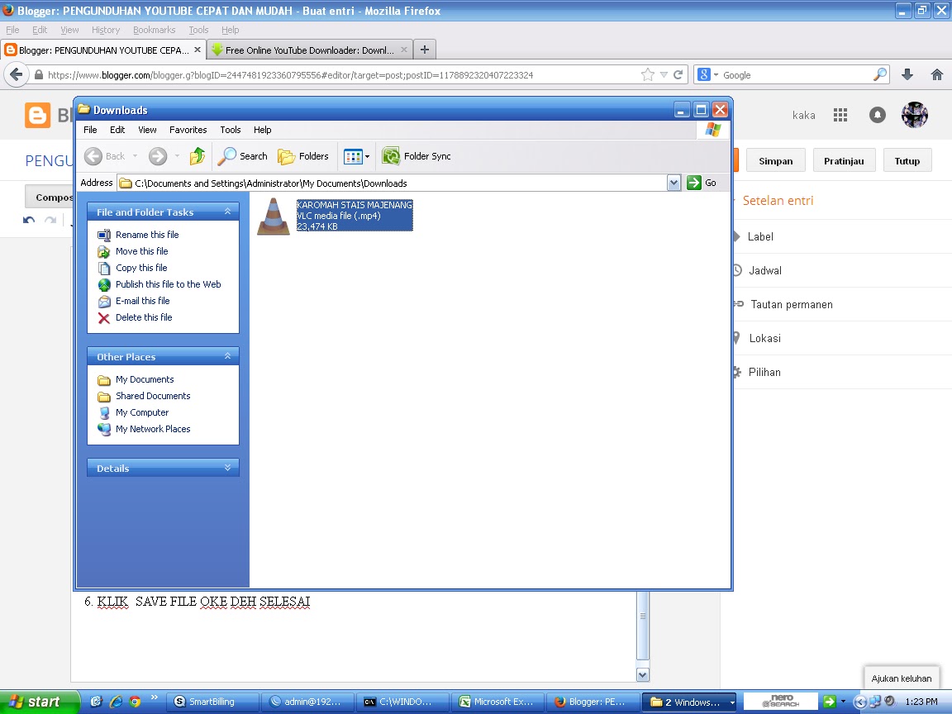
Task: Click Ajukan keluhan button
Action: tap(901, 678)
